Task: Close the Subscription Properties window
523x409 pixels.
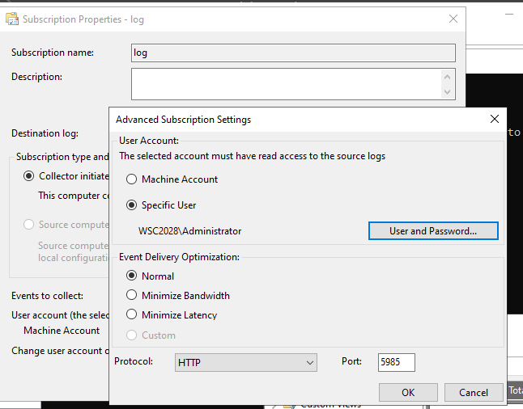Action: pos(453,19)
